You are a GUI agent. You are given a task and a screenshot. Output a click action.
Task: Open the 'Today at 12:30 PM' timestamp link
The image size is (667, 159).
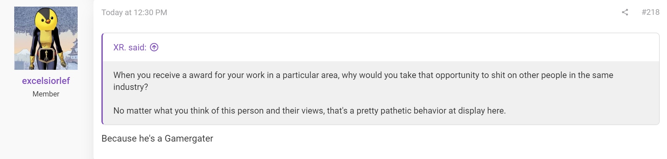134,13
